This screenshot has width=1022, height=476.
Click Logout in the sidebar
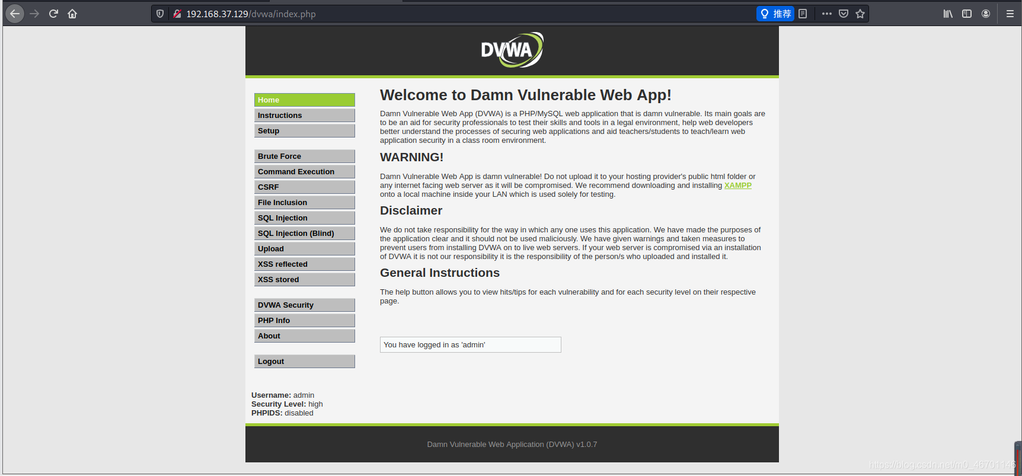click(305, 361)
